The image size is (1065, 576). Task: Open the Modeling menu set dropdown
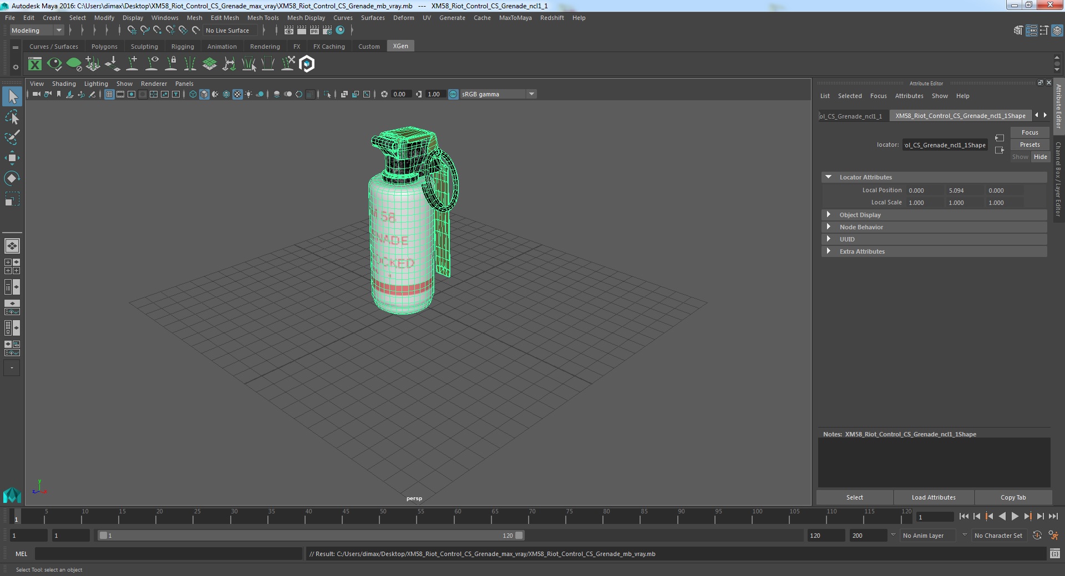coord(37,30)
